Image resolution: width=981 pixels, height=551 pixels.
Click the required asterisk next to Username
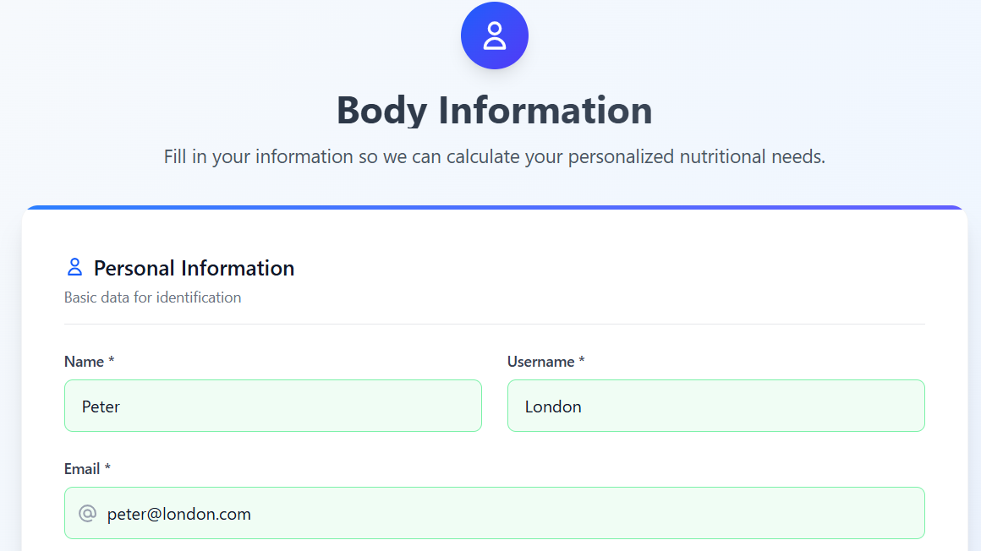pyautogui.click(x=582, y=362)
